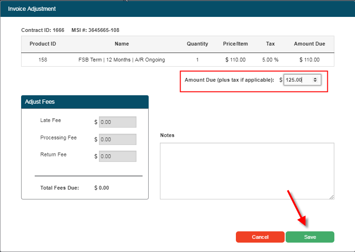Image resolution: width=355 pixels, height=252 pixels.
Task: Select the Processing Fee input field
Action: coord(117,139)
